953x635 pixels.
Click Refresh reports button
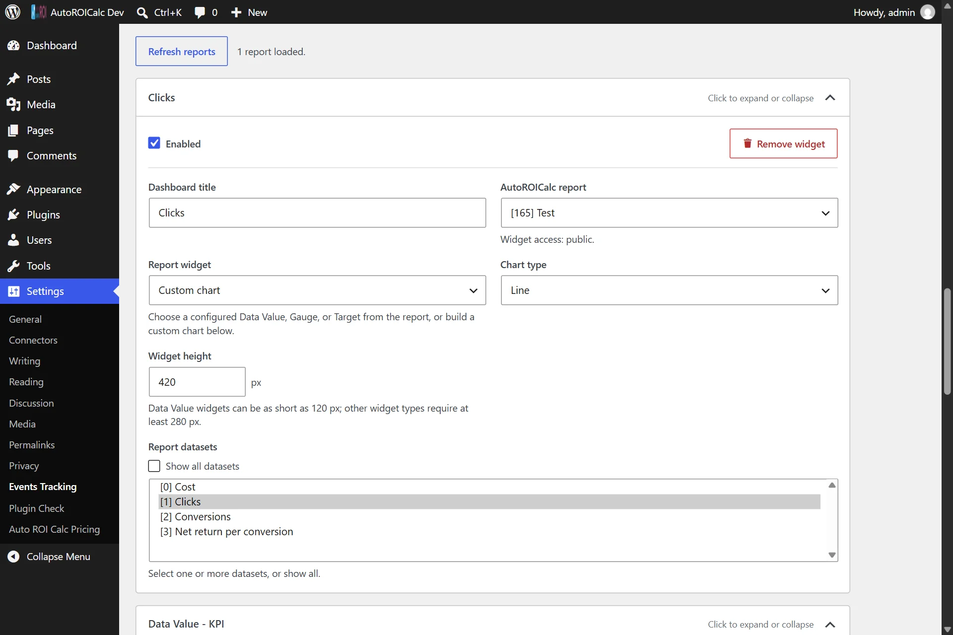pyautogui.click(x=182, y=51)
